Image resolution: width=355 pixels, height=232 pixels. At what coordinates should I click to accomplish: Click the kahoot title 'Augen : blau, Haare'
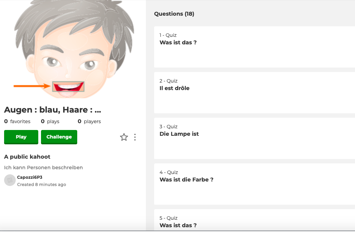[x=53, y=110]
